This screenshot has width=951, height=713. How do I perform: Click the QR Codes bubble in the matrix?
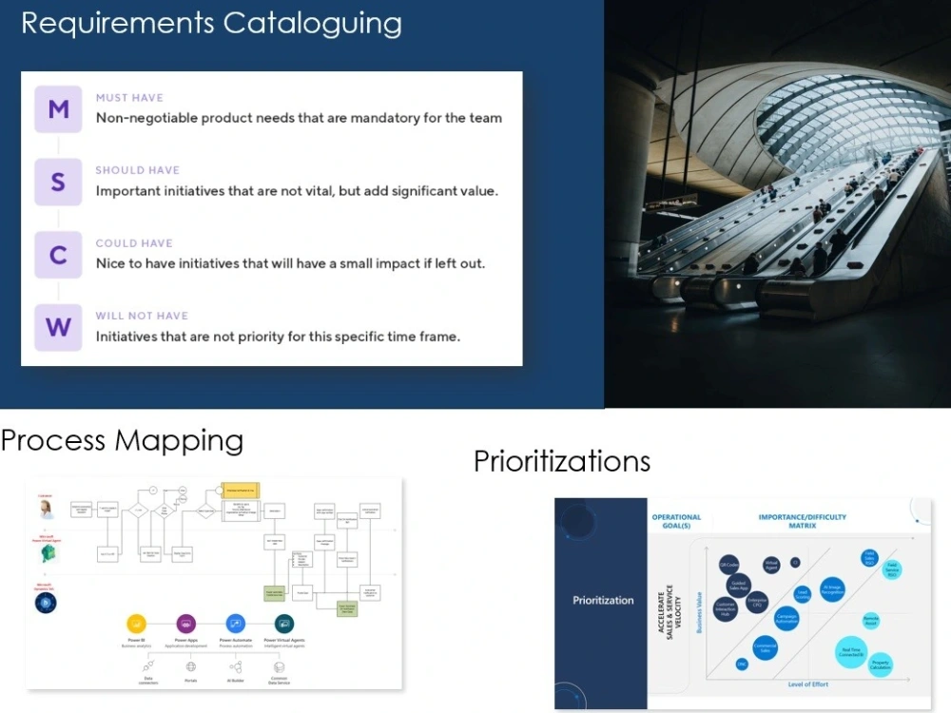[x=729, y=565]
